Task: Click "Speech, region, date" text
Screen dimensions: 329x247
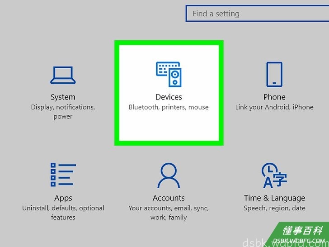Action: click(274, 208)
